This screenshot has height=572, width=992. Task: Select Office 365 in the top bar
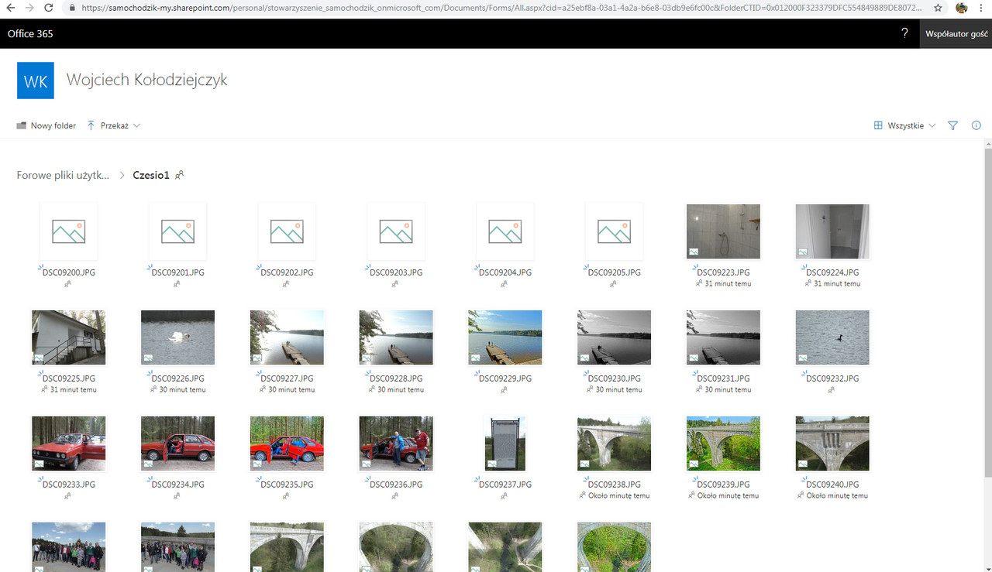pyautogui.click(x=29, y=33)
